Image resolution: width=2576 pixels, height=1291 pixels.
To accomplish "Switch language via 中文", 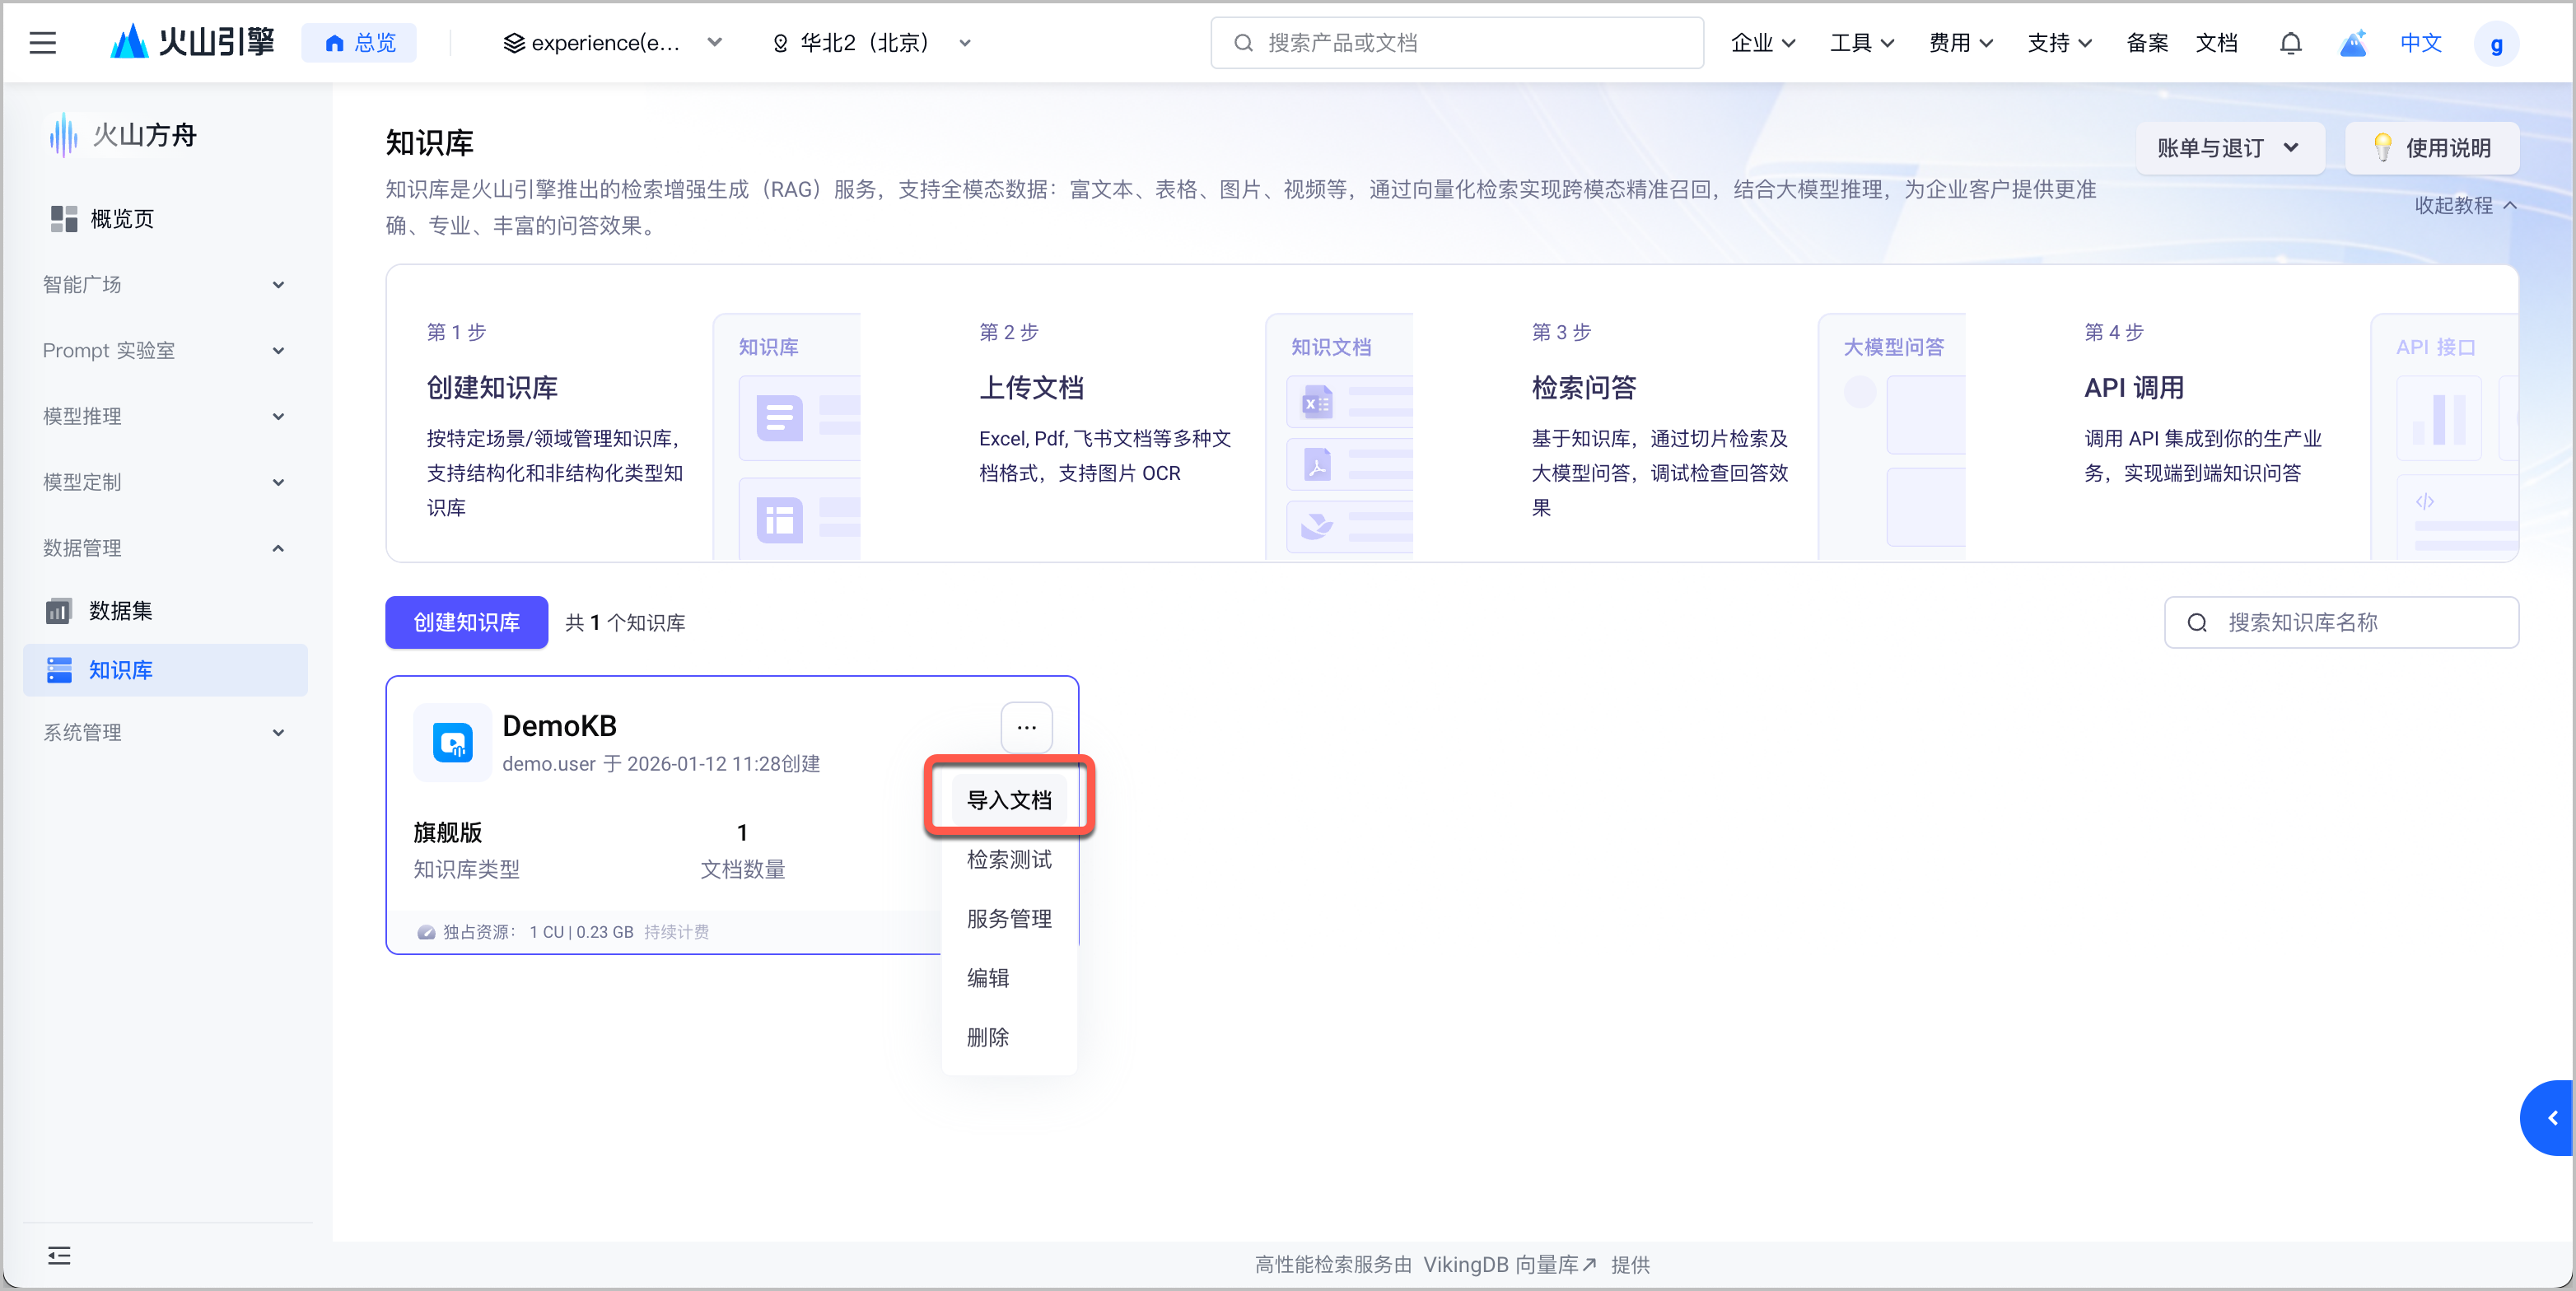I will 2420,43.
